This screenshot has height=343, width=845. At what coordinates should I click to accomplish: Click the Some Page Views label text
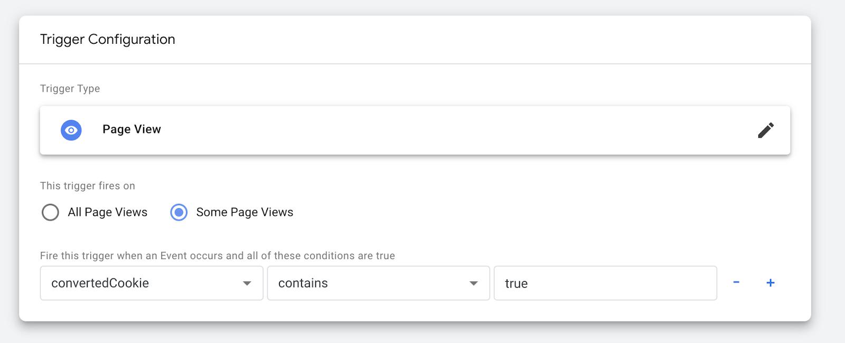(x=245, y=212)
